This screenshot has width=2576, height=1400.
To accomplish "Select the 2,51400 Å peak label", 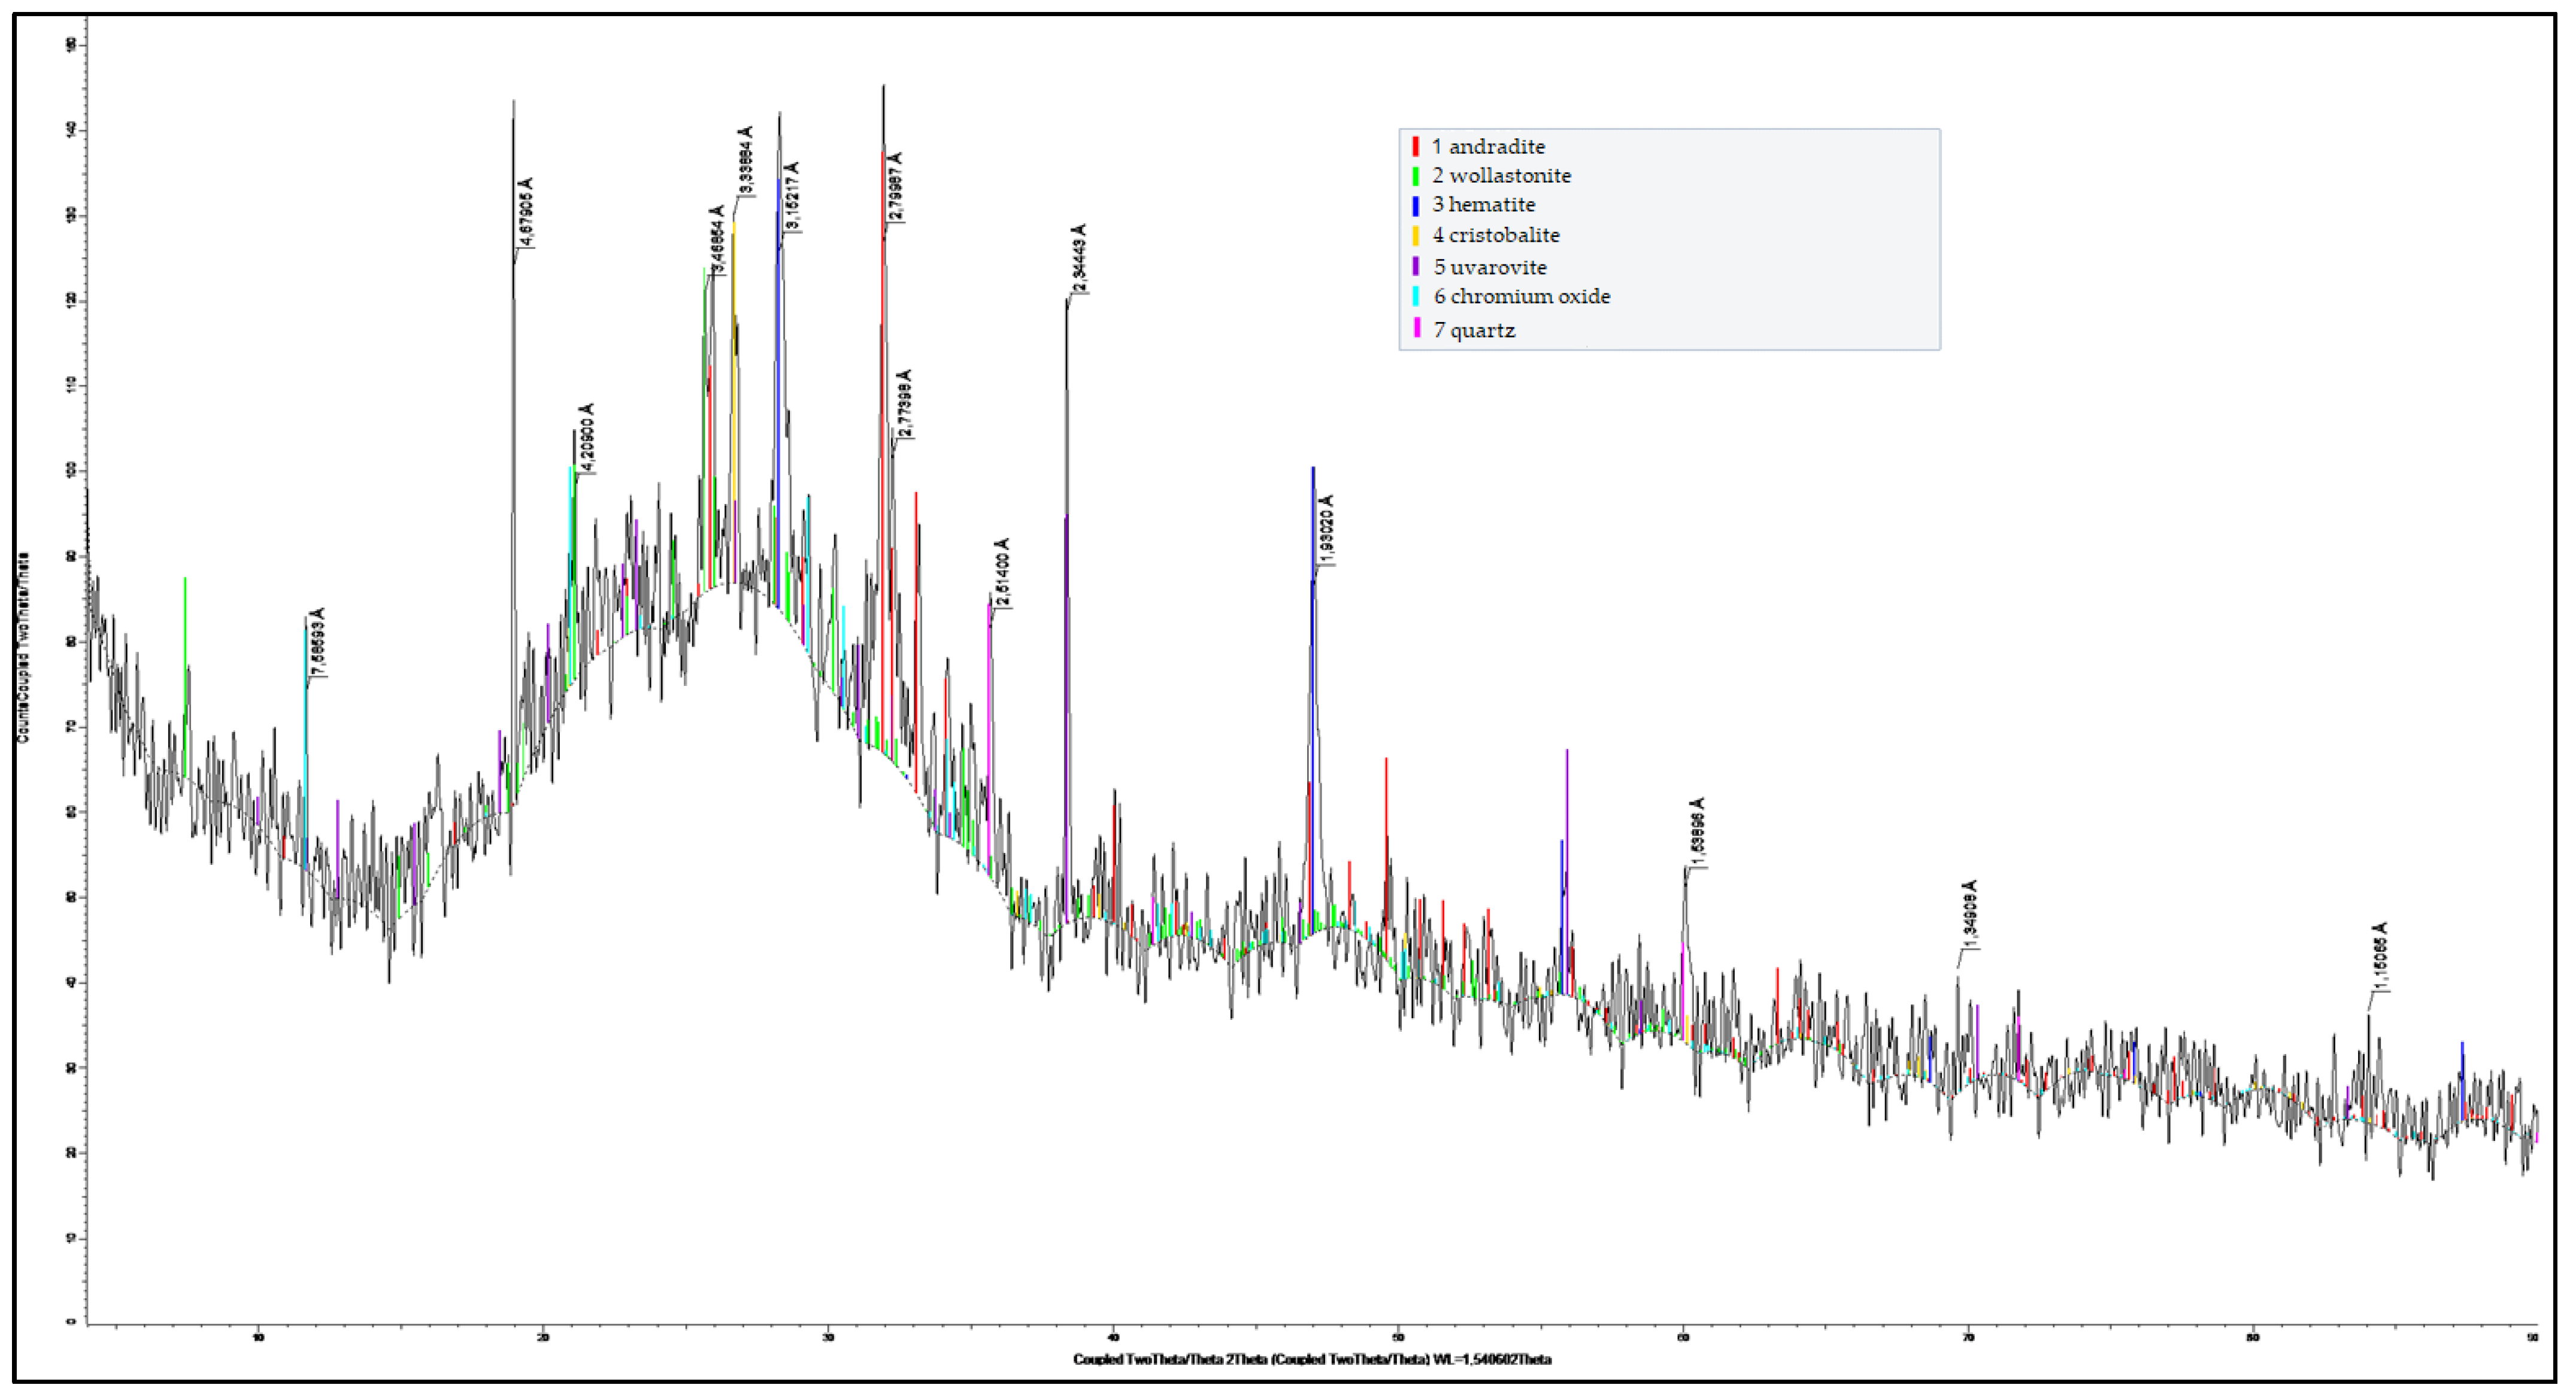I will click(1002, 573).
